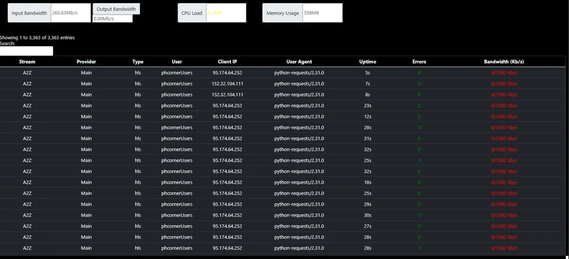Screen dimensions: 569x259
Task: Click 95.174.64.252 in the 5s uptime row
Action: point(228,73)
